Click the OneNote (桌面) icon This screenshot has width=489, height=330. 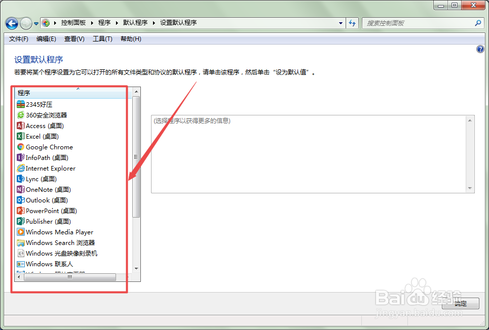point(21,189)
